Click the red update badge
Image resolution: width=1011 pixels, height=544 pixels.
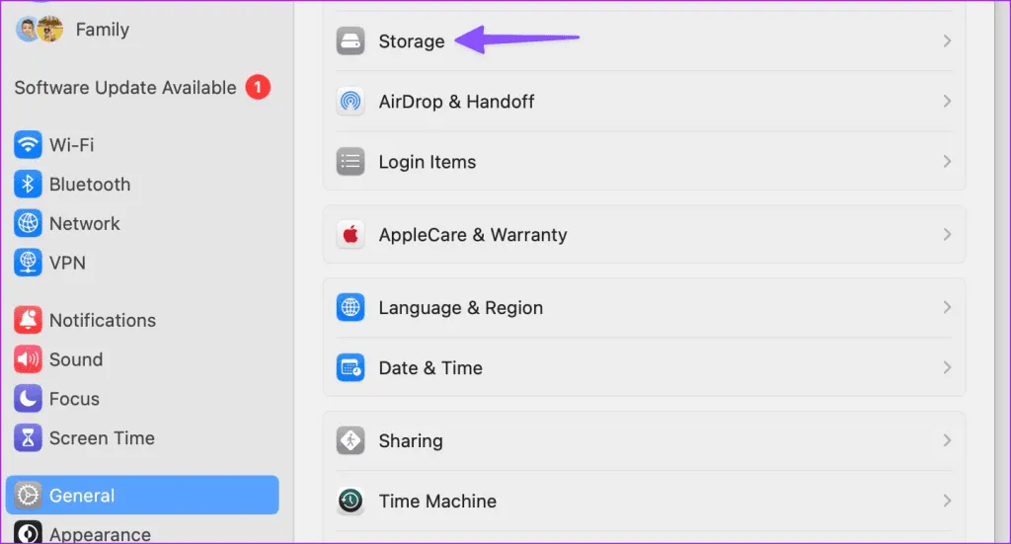tap(257, 87)
